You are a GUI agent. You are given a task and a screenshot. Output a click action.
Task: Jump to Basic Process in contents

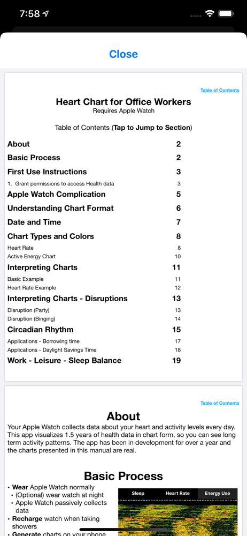tap(34, 158)
